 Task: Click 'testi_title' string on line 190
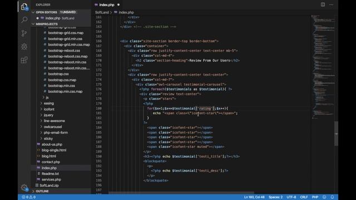coord(210,157)
